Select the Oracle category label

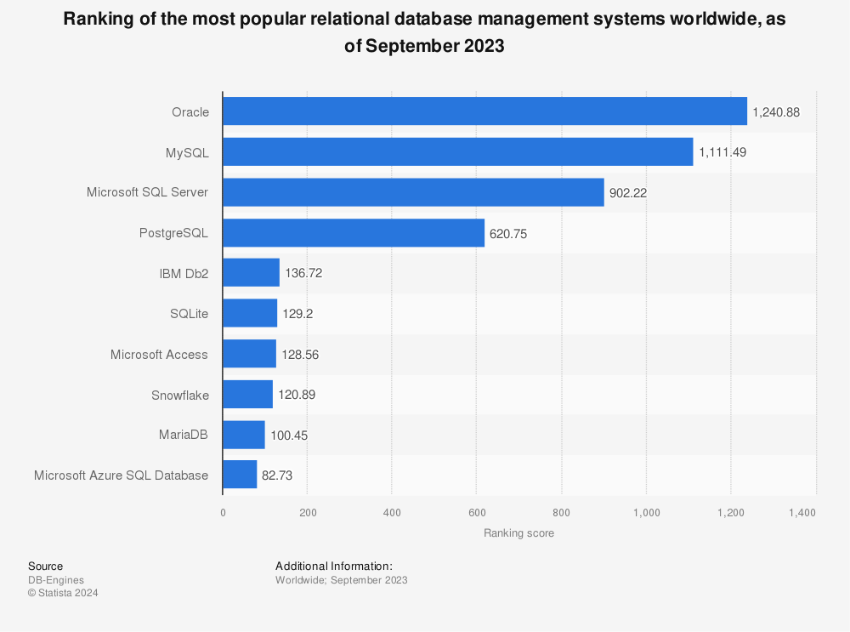click(x=190, y=112)
